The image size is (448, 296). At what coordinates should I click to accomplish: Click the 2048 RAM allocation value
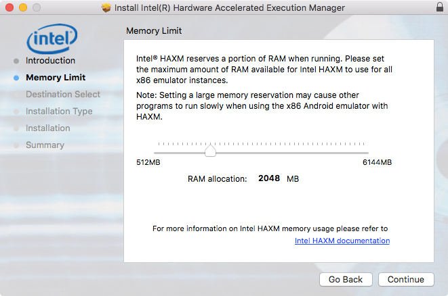[x=269, y=178]
